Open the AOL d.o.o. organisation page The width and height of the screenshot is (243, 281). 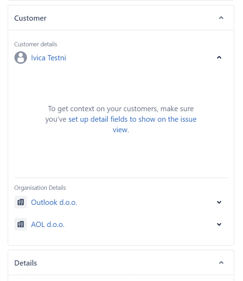pyautogui.click(x=48, y=224)
